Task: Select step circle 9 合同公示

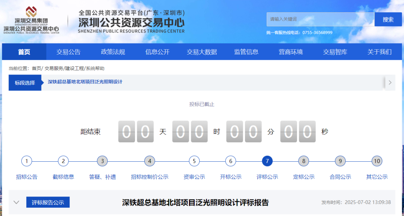Action: (x=340, y=161)
